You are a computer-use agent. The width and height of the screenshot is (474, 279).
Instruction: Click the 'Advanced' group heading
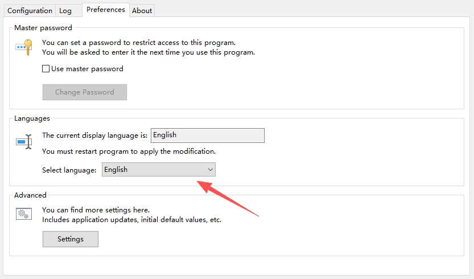(x=30, y=195)
